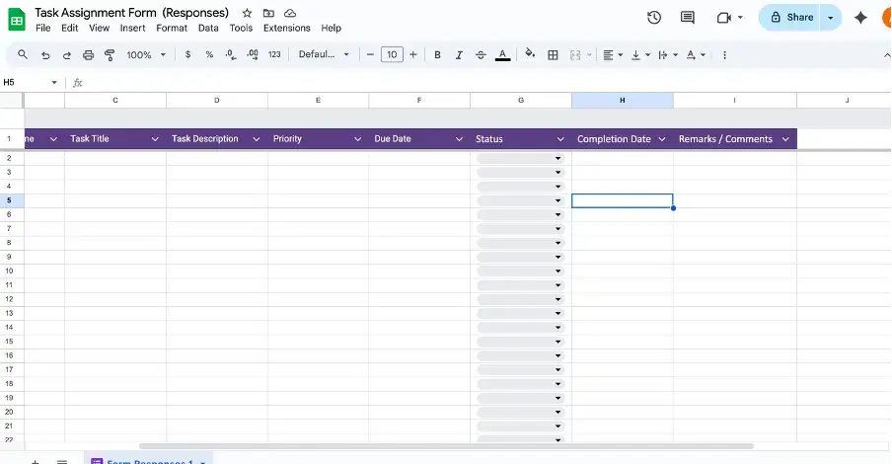Open the Default font dropdown
The height and width of the screenshot is (464, 892).
(x=324, y=54)
